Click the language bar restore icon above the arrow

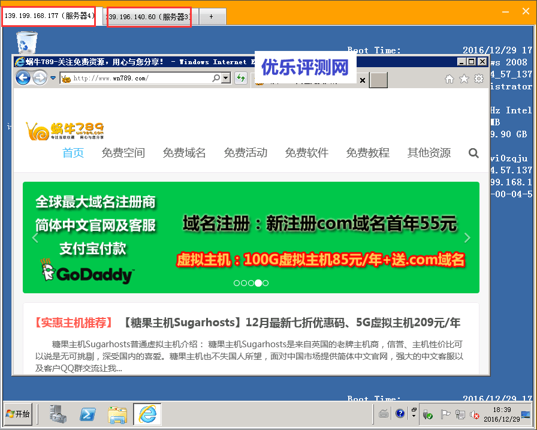pyautogui.click(x=414, y=410)
